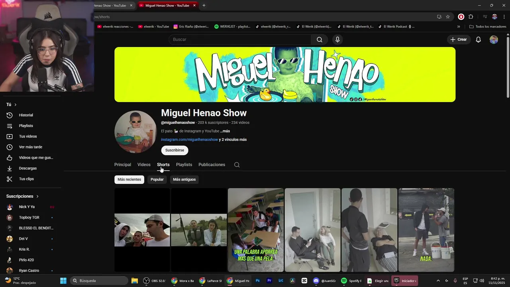The width and height of the screenshot is (510, 287).
Task: Show the 2 vínculos más links
Action: point(233,140)
